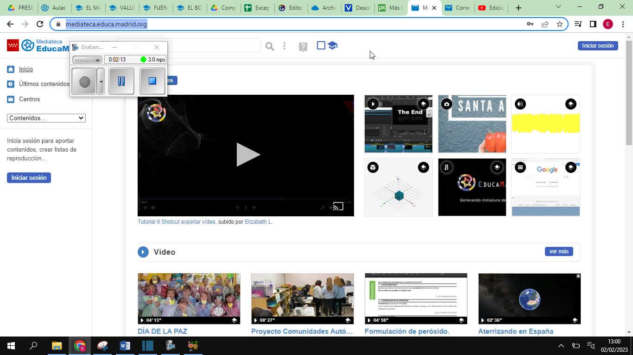This screenshot has height=355, width=633.
Task: Open the DÍA DE LA PAZ video thumbnail
Action: [x=189, y=299]
